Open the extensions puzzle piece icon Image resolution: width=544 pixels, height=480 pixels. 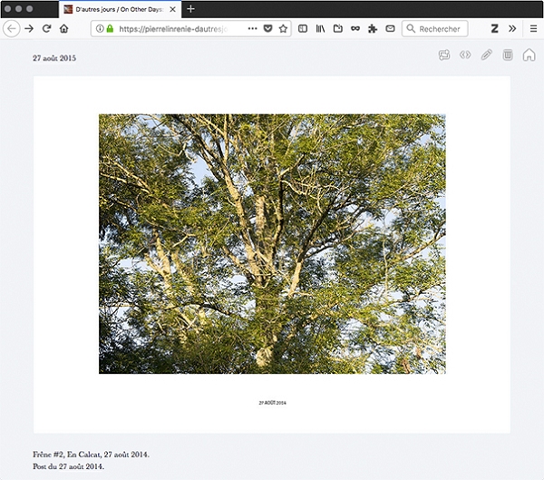[x=373, y=29]
